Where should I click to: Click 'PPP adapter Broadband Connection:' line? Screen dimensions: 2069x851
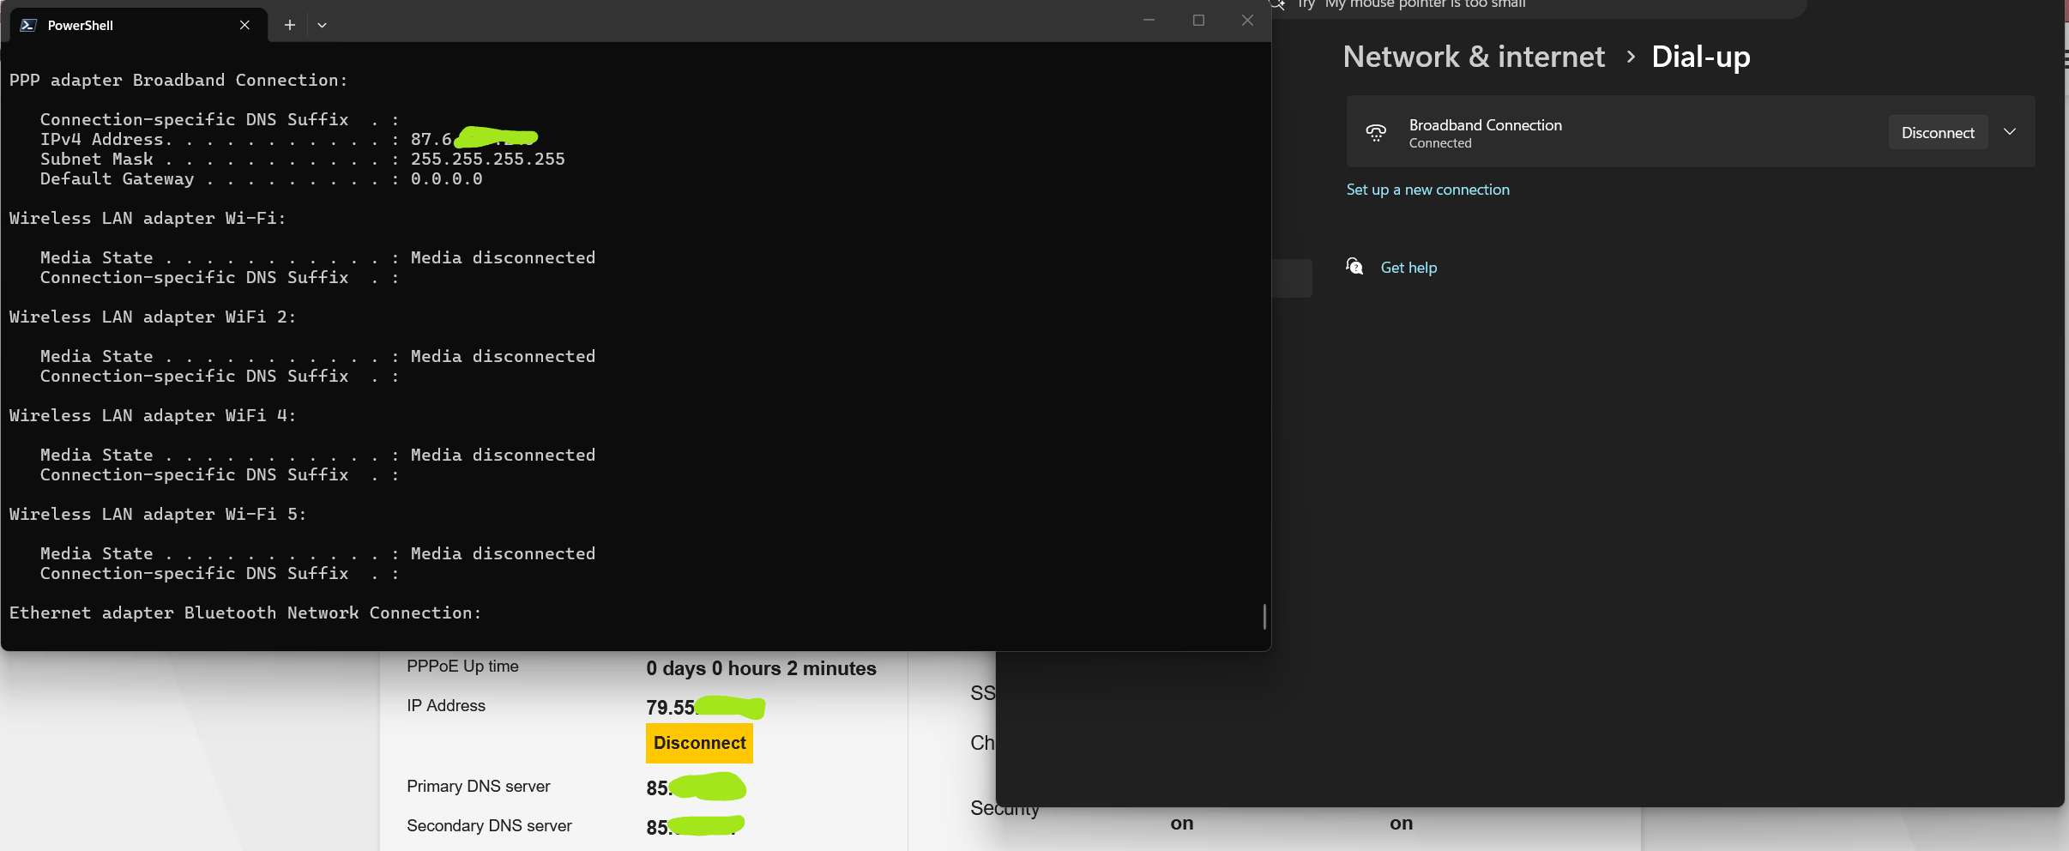pos(178,80)
